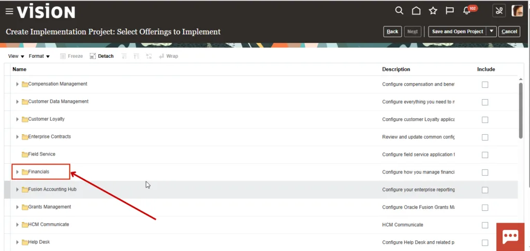
Task: Open the Watchlist flag icon
Action: click(x=450, y=11)
